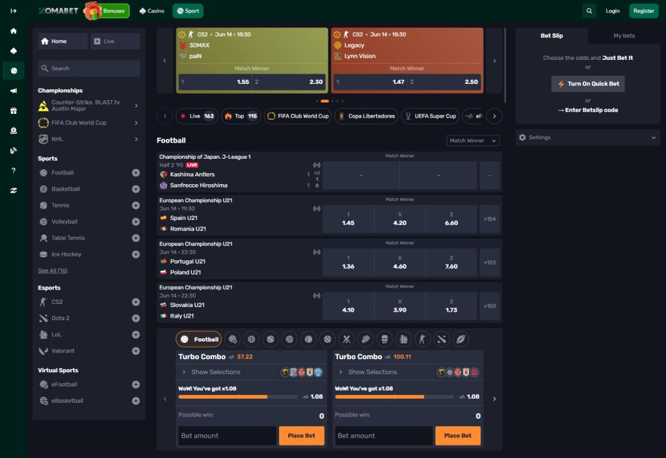Focus Bet amount field on 100.11 Turbo Combo
This screenshot has height=458, width=666.
pos(384,436)
